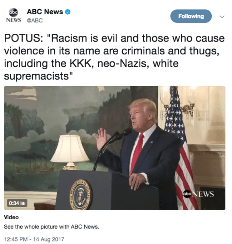Viewport: 232px width, 244px height.
Task: Open the Video card title
Action: pos(11,217)
